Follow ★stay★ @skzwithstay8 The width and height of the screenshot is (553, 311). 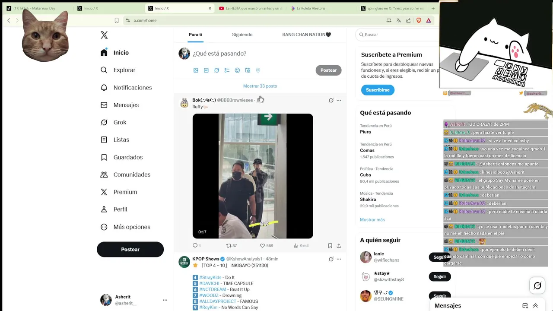(440, 276)
